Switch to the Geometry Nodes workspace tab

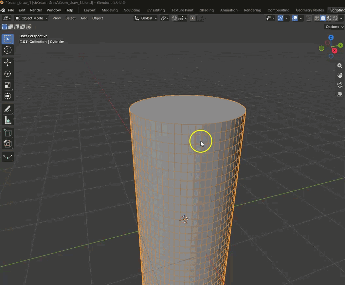[x=310, y=10]
